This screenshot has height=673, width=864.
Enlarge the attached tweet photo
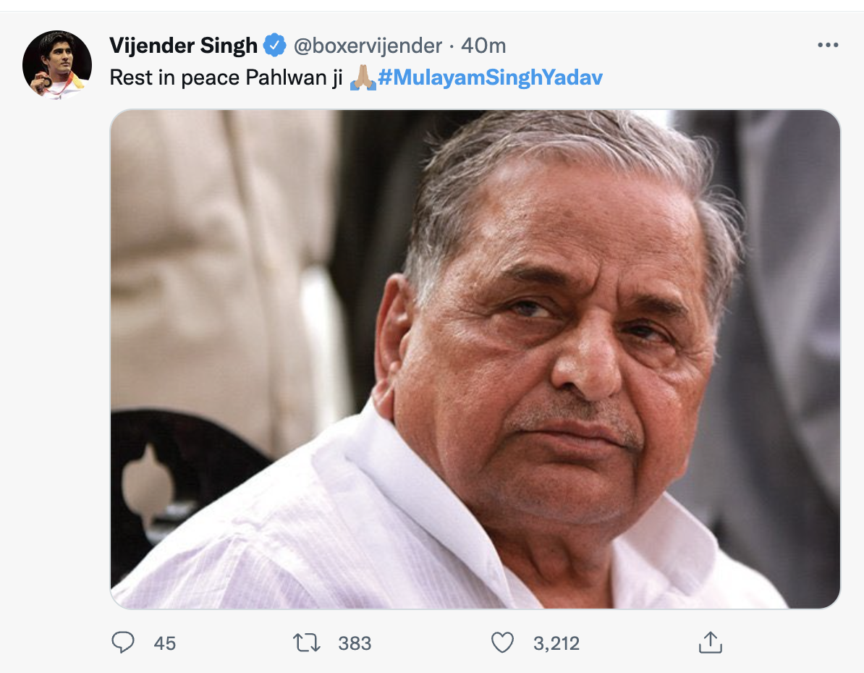[475, 360]
